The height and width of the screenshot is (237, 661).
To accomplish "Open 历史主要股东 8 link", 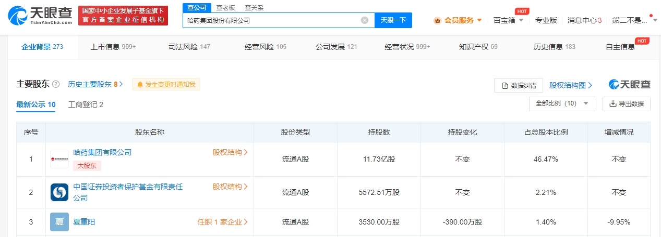I will 95,84.
